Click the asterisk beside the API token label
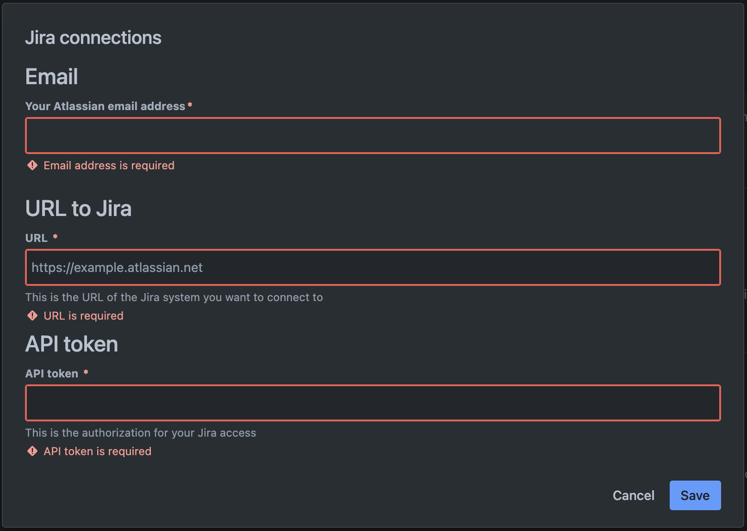 (x=86, y=373)
